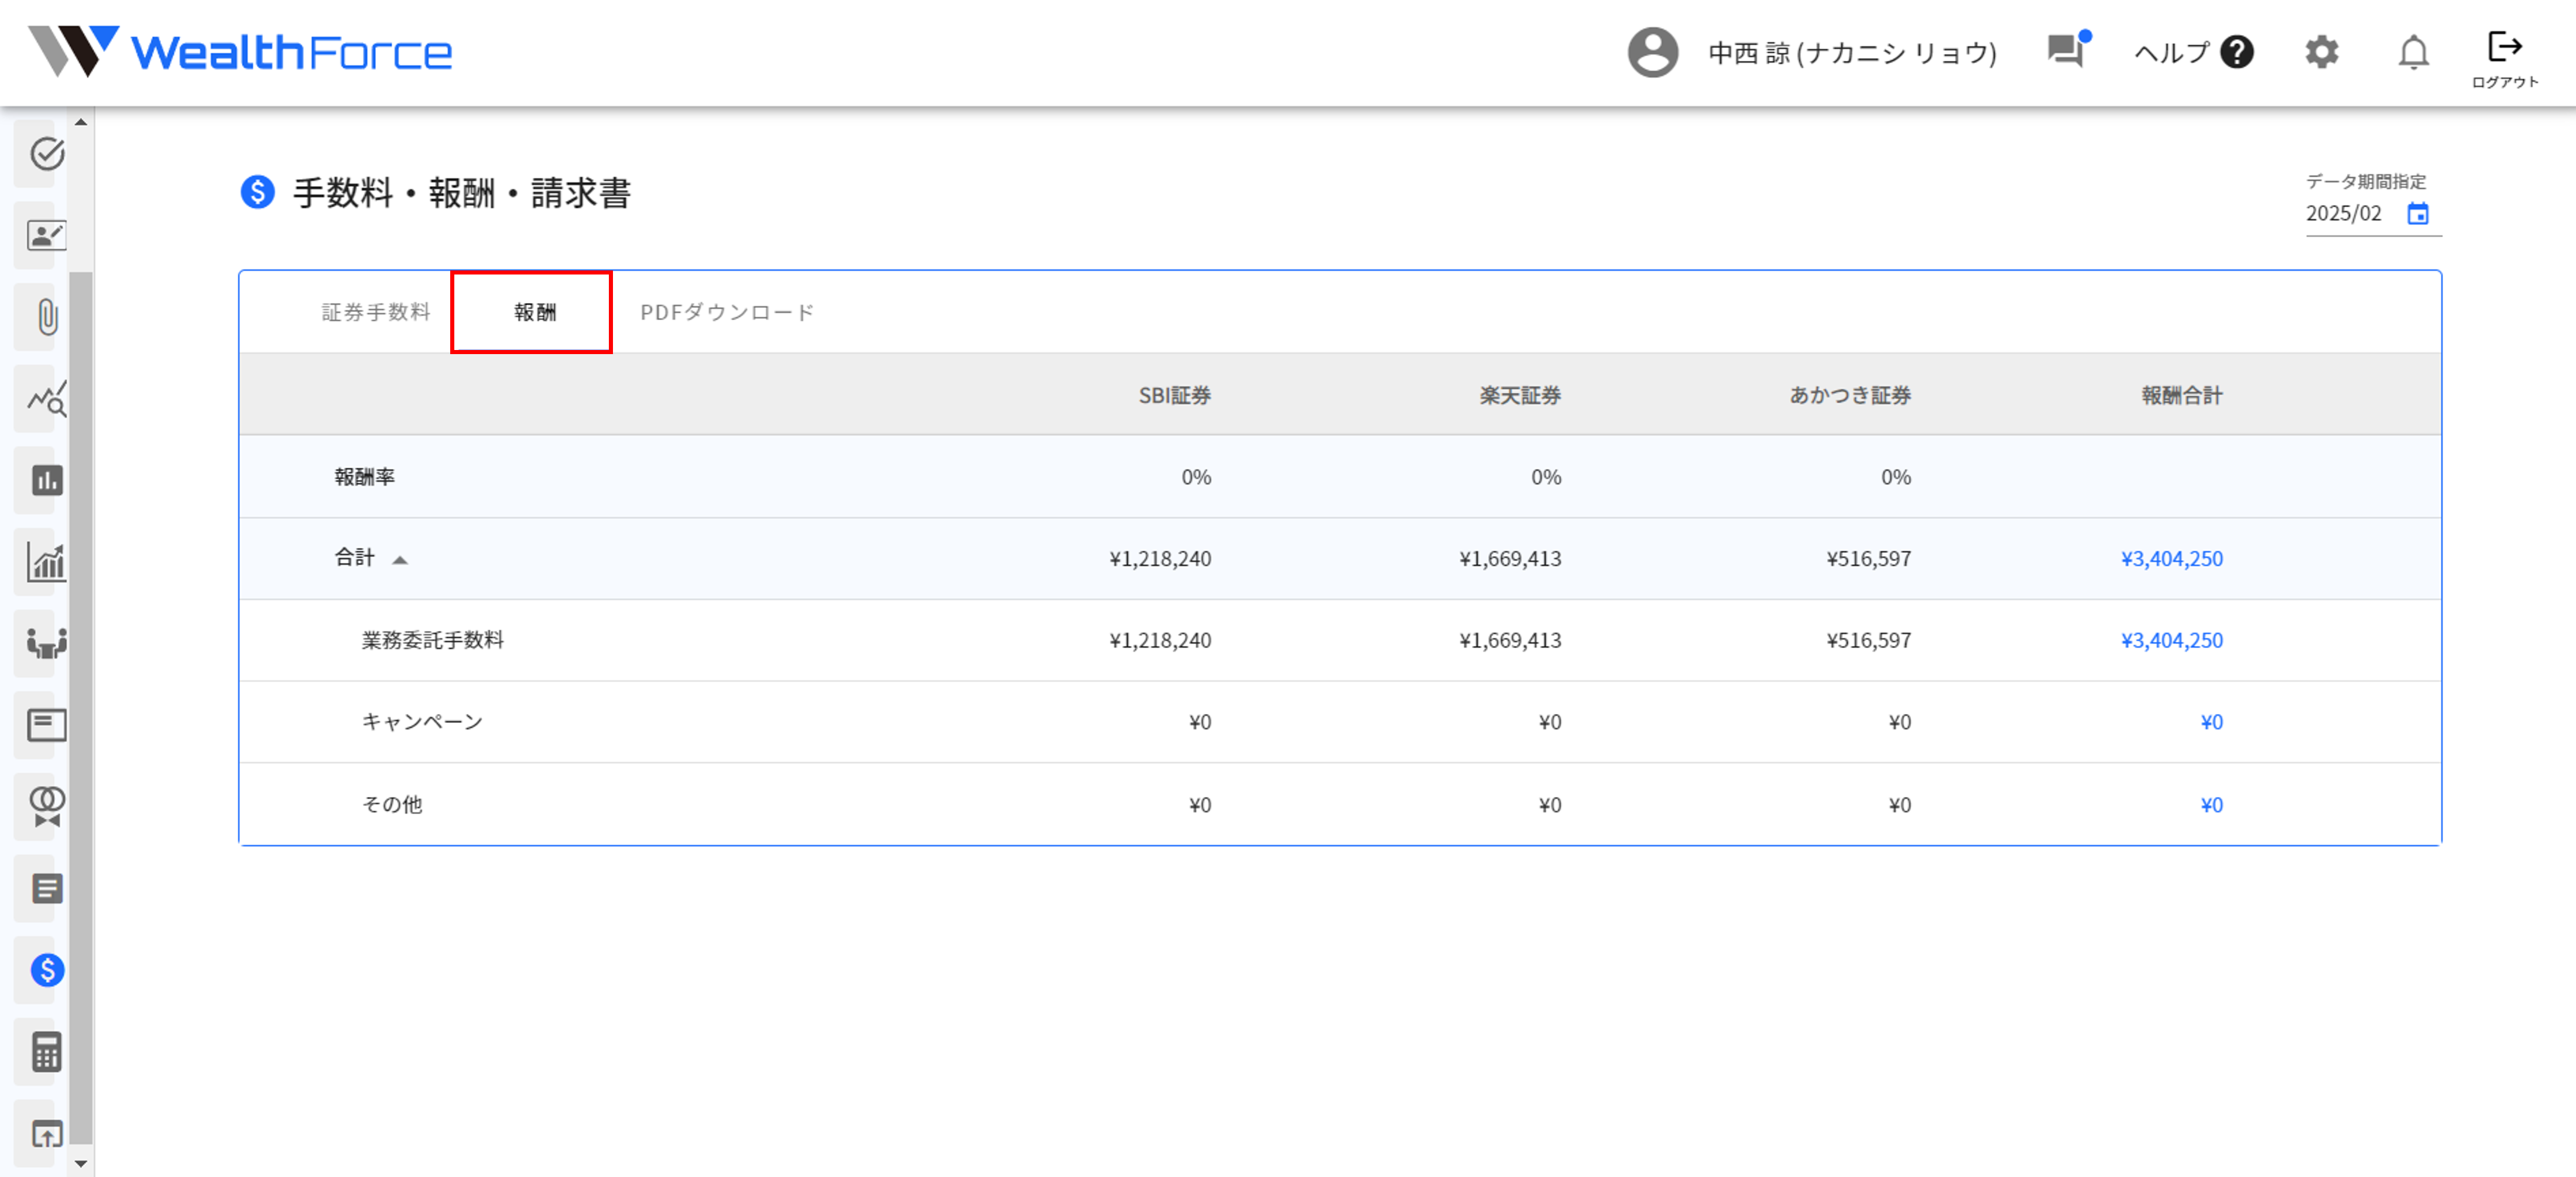The height and width of the screenshot is (1177, 2576).
Task: Click SBI証券 合計 value ¥1,218,240
Action: coord(1159,559)
